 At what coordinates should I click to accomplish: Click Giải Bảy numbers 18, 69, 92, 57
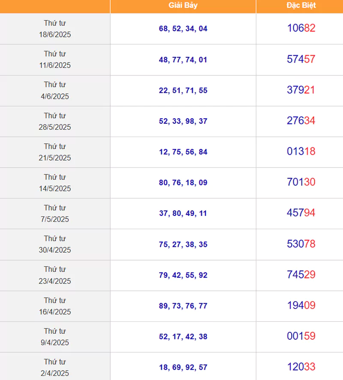183,367
